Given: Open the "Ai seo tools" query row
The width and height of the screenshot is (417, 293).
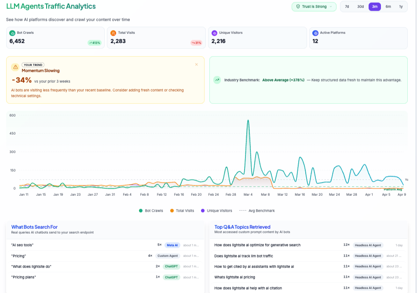Looking at the screenshot, I should (22, 245).
